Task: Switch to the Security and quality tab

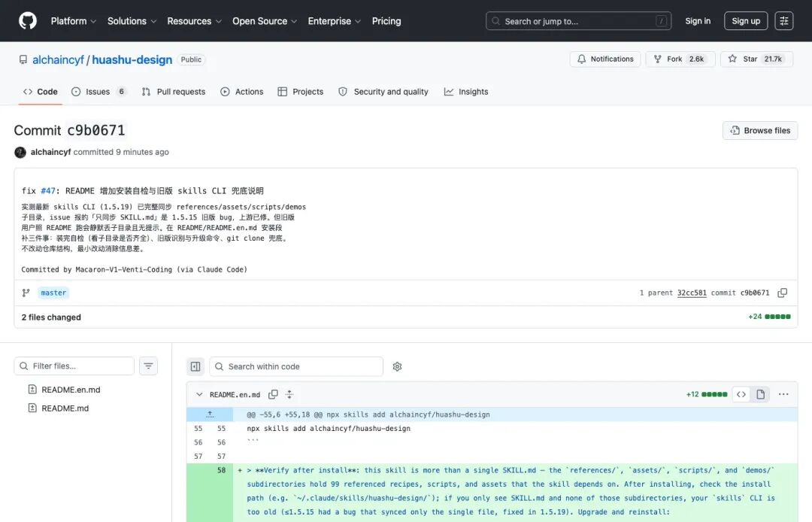Action: point(383,92)
